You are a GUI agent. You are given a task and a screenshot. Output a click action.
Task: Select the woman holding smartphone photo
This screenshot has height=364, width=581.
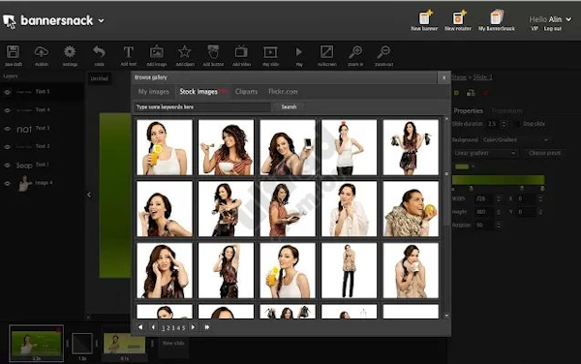point(288,147)
